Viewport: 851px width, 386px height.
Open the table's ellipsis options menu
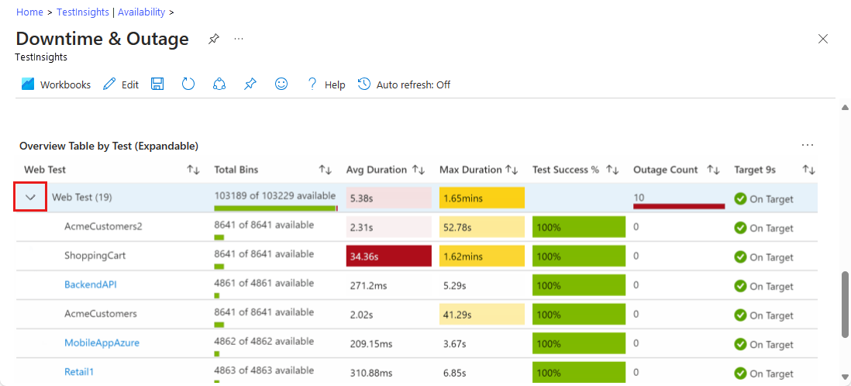tap(808, 145)
